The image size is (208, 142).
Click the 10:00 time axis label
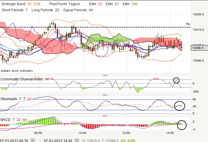(82, 133)
